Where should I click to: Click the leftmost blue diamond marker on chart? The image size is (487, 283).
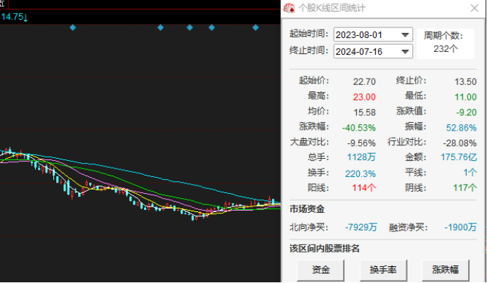pyautogui.click(x=72, y=27)
